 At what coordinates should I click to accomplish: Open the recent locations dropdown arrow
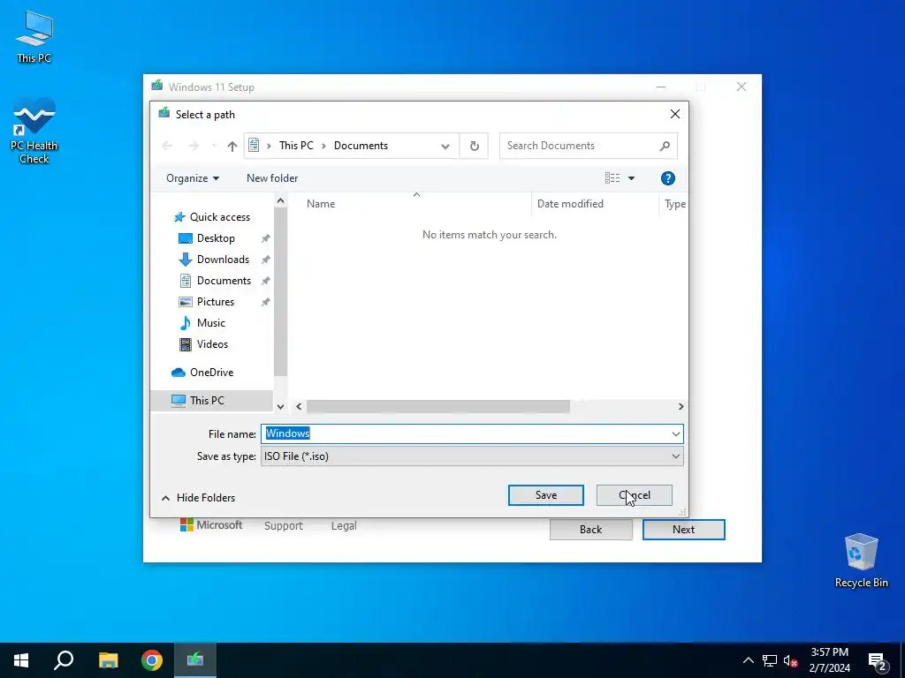point(214,146)
